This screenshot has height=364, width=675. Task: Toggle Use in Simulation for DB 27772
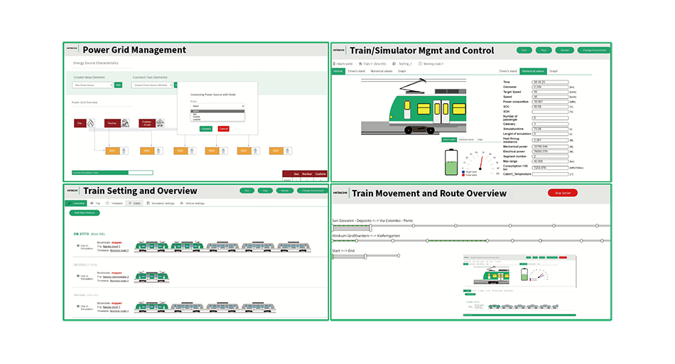click(x=78, y=245)
